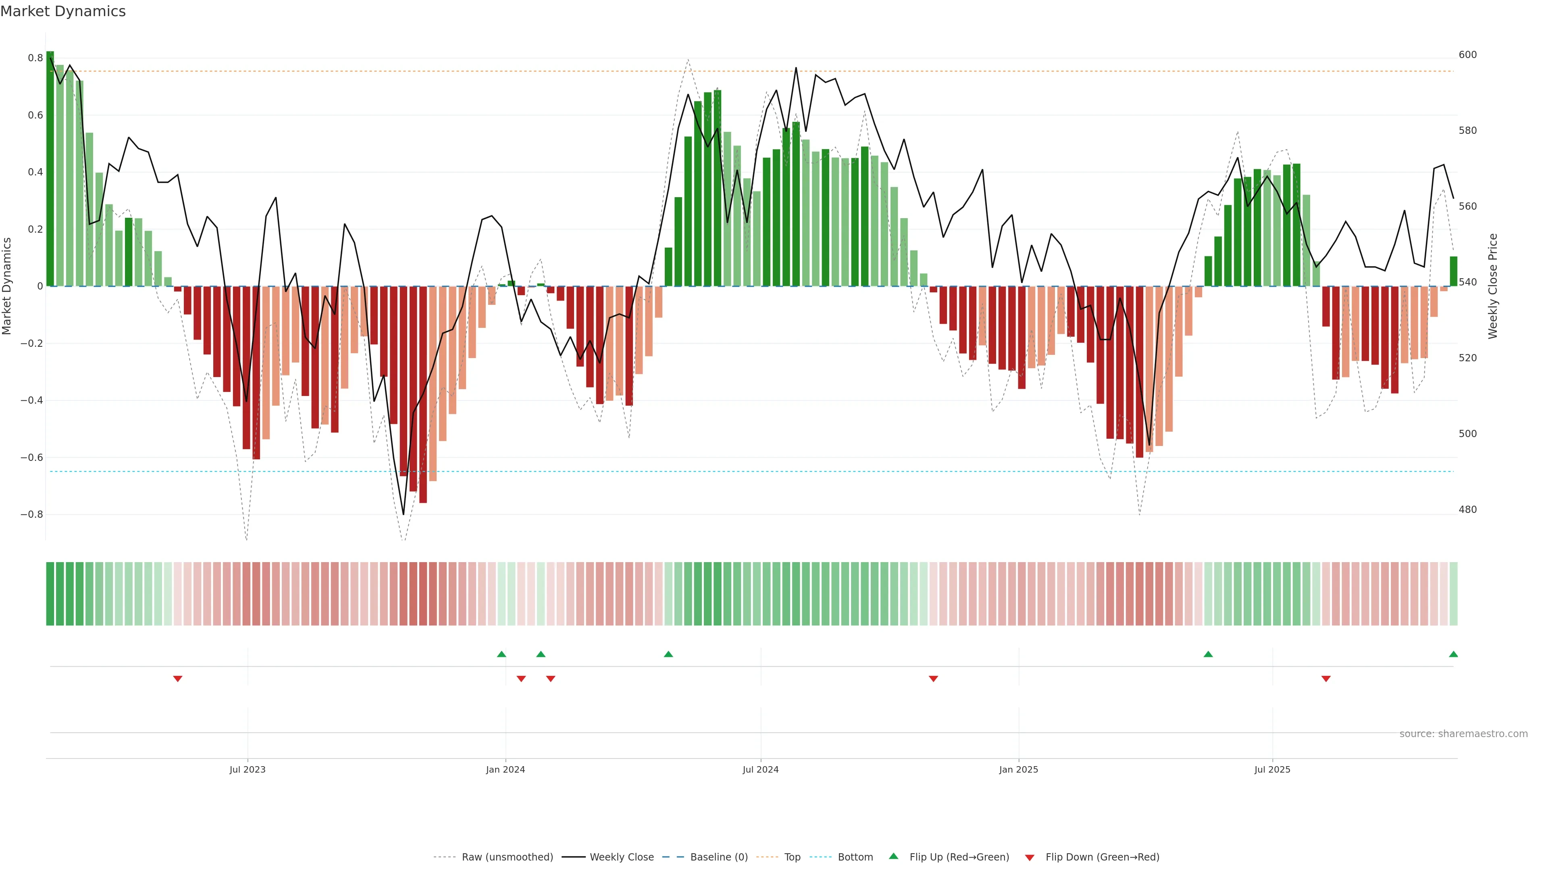The image size is (1548, 871).
Task: Click the last green bar at far right
Action: coord(1453,271)
